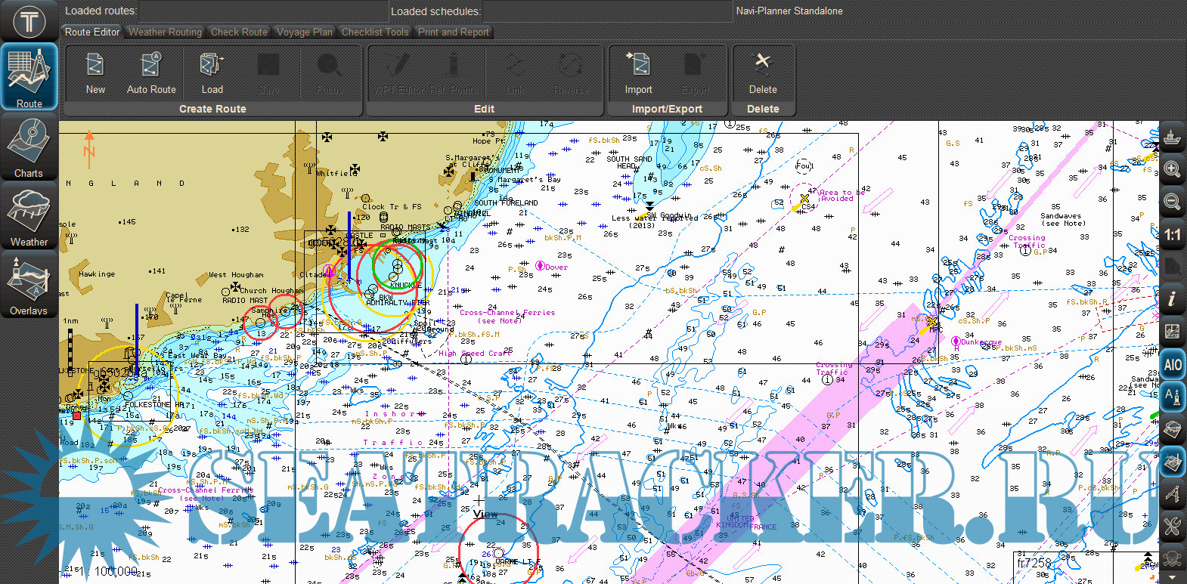Delete the selected route
The height and width of the screenshot is (584, 1187).
[763, 73]
